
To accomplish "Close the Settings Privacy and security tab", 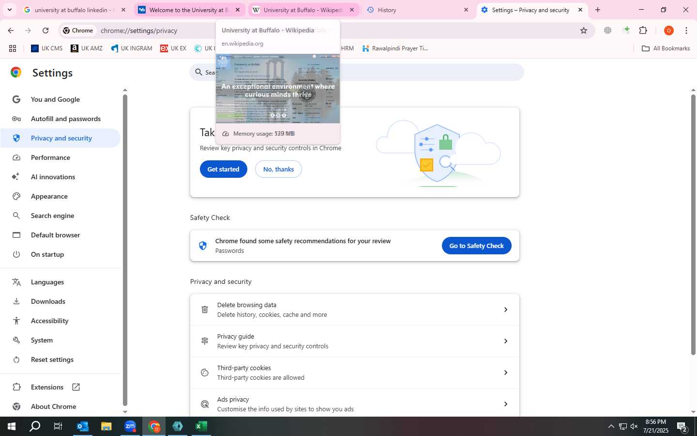I will pos(580,10).
